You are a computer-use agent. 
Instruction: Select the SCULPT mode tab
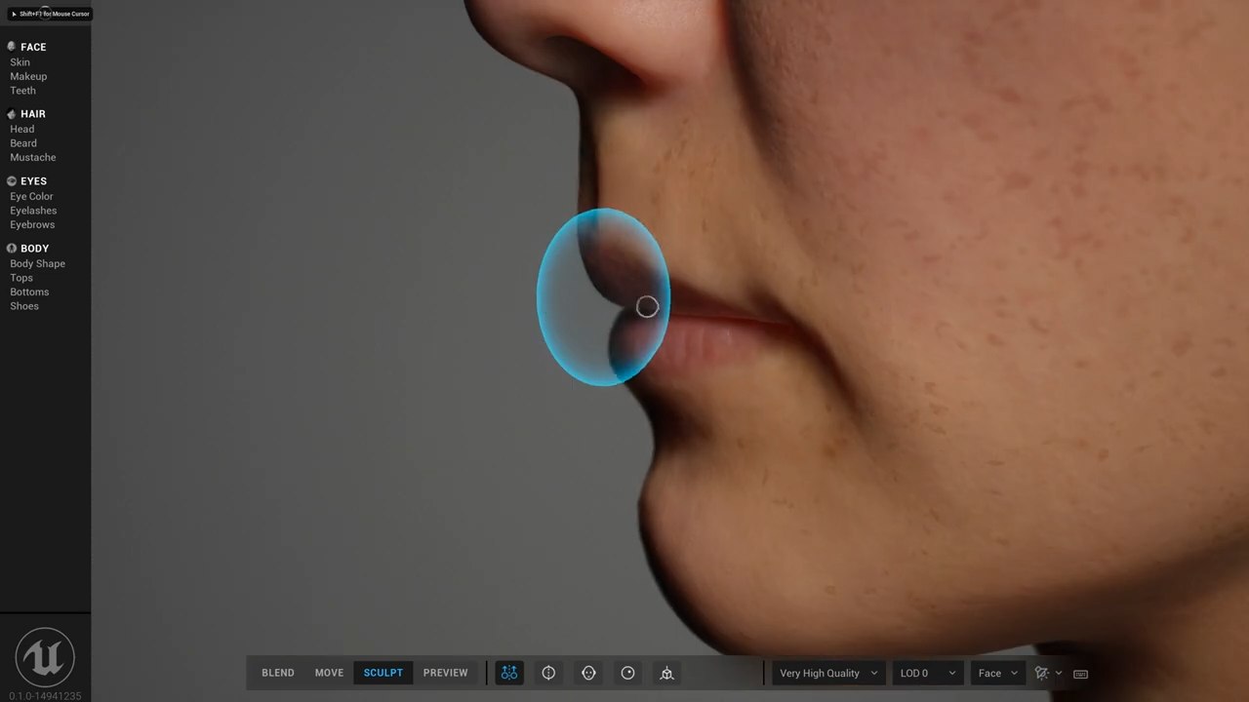click(383, 673)
